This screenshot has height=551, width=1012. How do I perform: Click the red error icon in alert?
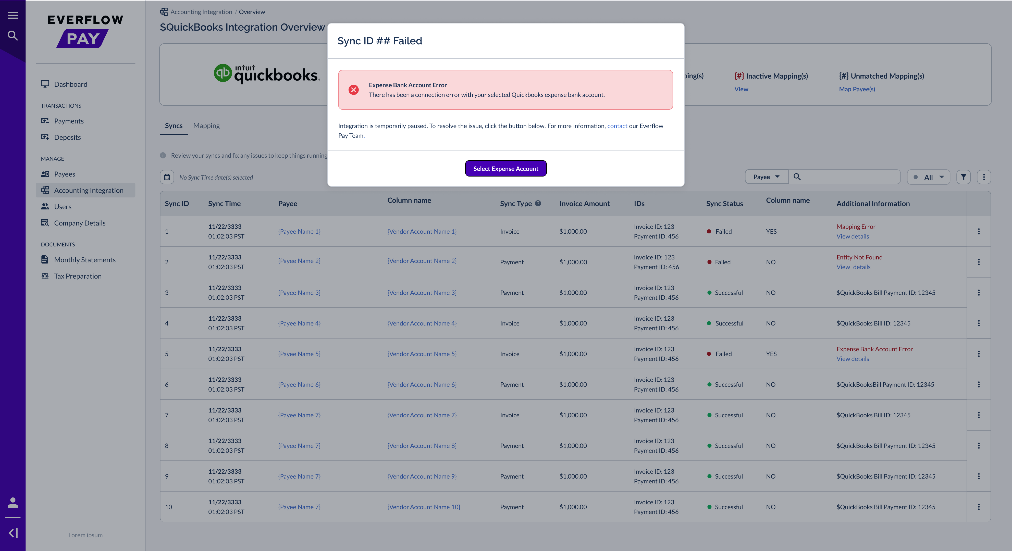click(354, 90)
